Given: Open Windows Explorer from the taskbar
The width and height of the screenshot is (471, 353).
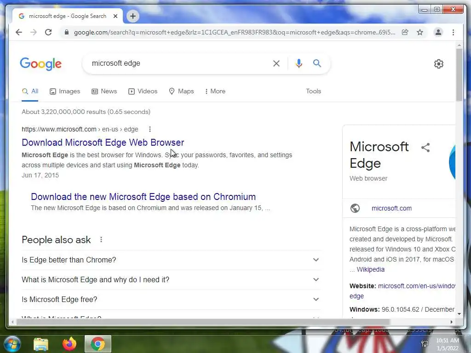Looking at the screenshot, I should pyautogui.click(x=41, y=344).
